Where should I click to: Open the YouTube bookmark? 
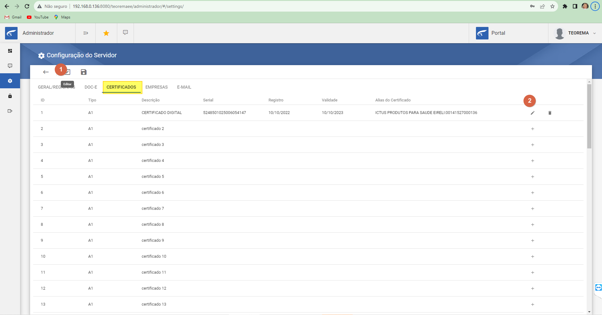coord(38,17)
